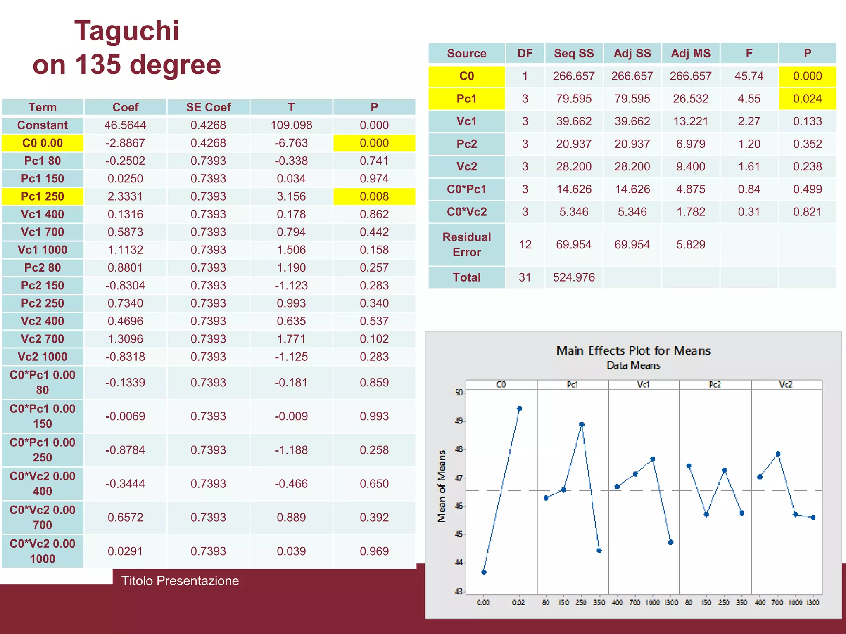The width and height of the screenshot is (846, 634).
Task: Click the Mean of Means axis label
Action: (442, 486)
